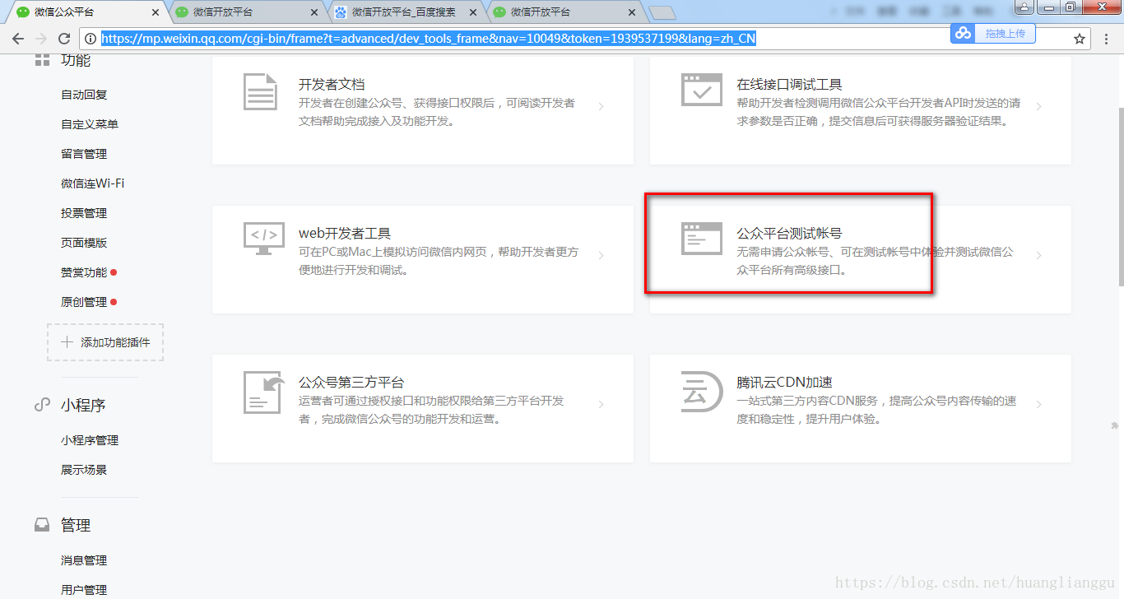Click the 公众号第三方平台 title
The image size is (1124, 599).
tap(351, 383)
